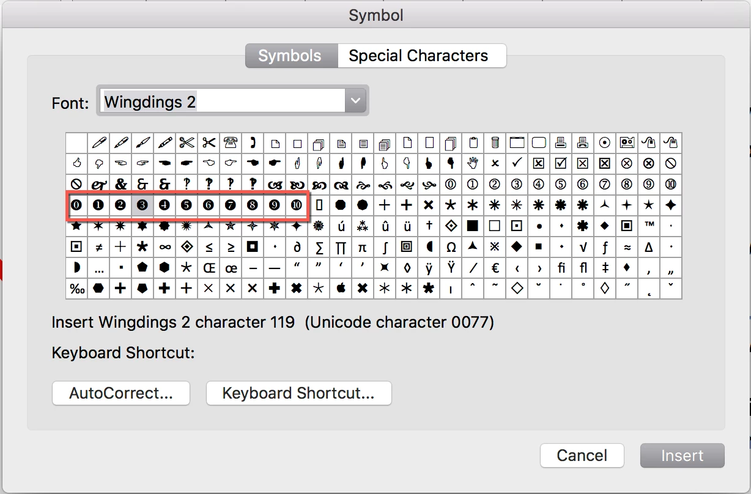Viewport: 751px width, 494px height.
Task: Choose the outlined circled 1 symbol
Action: tap(473, 185)
